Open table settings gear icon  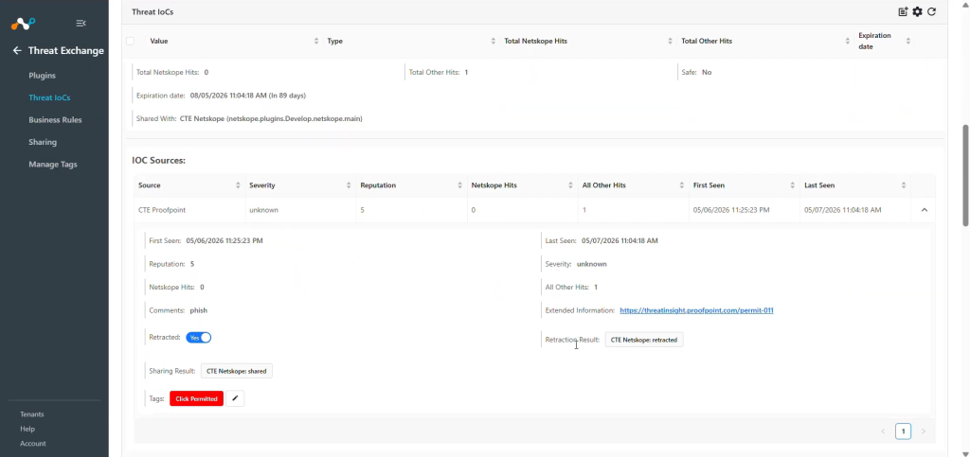917,11
